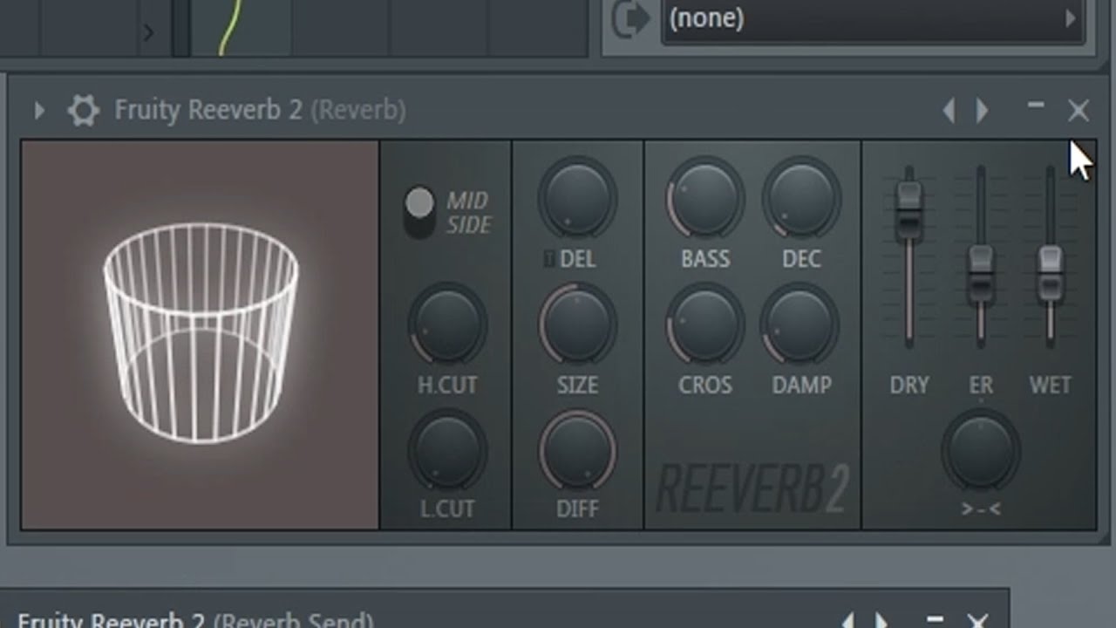Minimize the Fruity Reeverb 2 (Reverb) window
1116x628 pixels.
pyautogui.click(x=1036, y=106)
